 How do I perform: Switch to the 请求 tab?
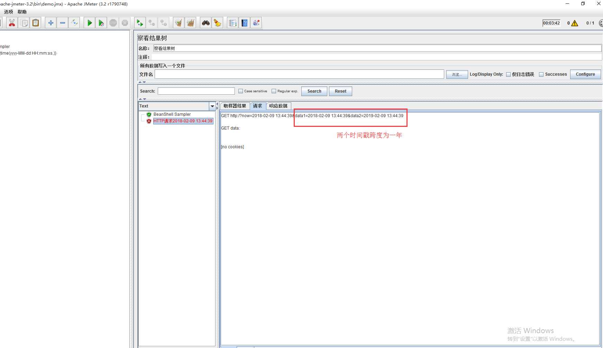pos(257,106)
